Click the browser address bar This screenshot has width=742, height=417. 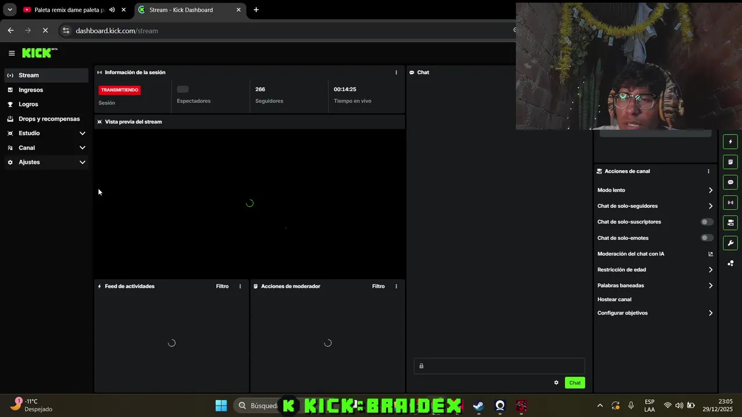pyautogui.click(x=290, y=31)
